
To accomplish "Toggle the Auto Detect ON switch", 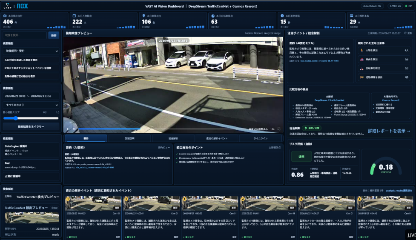I will coord(372,6).
